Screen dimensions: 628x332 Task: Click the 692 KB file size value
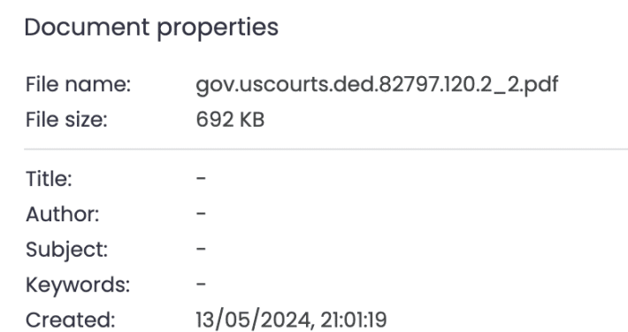click(x=230, y=120)
